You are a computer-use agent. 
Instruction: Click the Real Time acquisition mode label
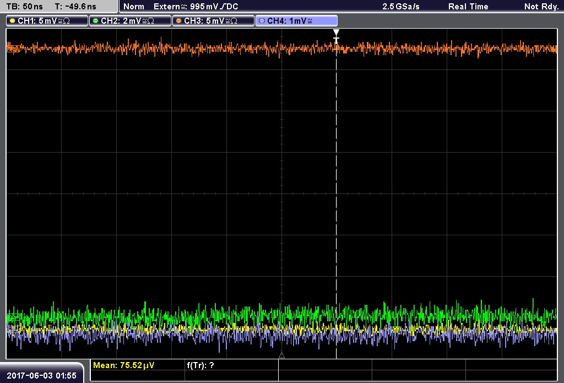pyautogui.click(x=468, y=7)
